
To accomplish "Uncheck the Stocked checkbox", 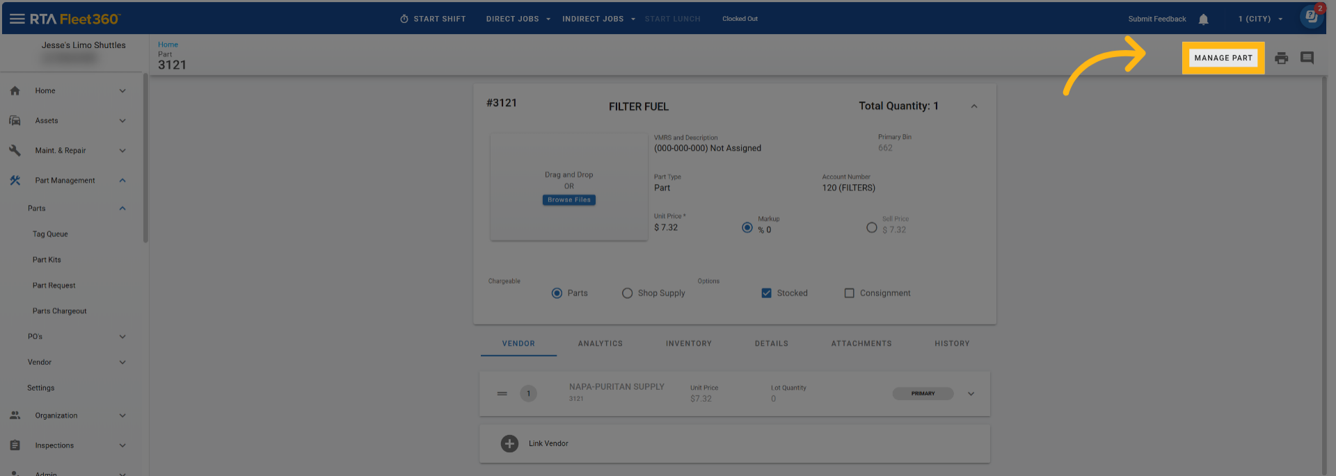I will [x=766, y=293].
